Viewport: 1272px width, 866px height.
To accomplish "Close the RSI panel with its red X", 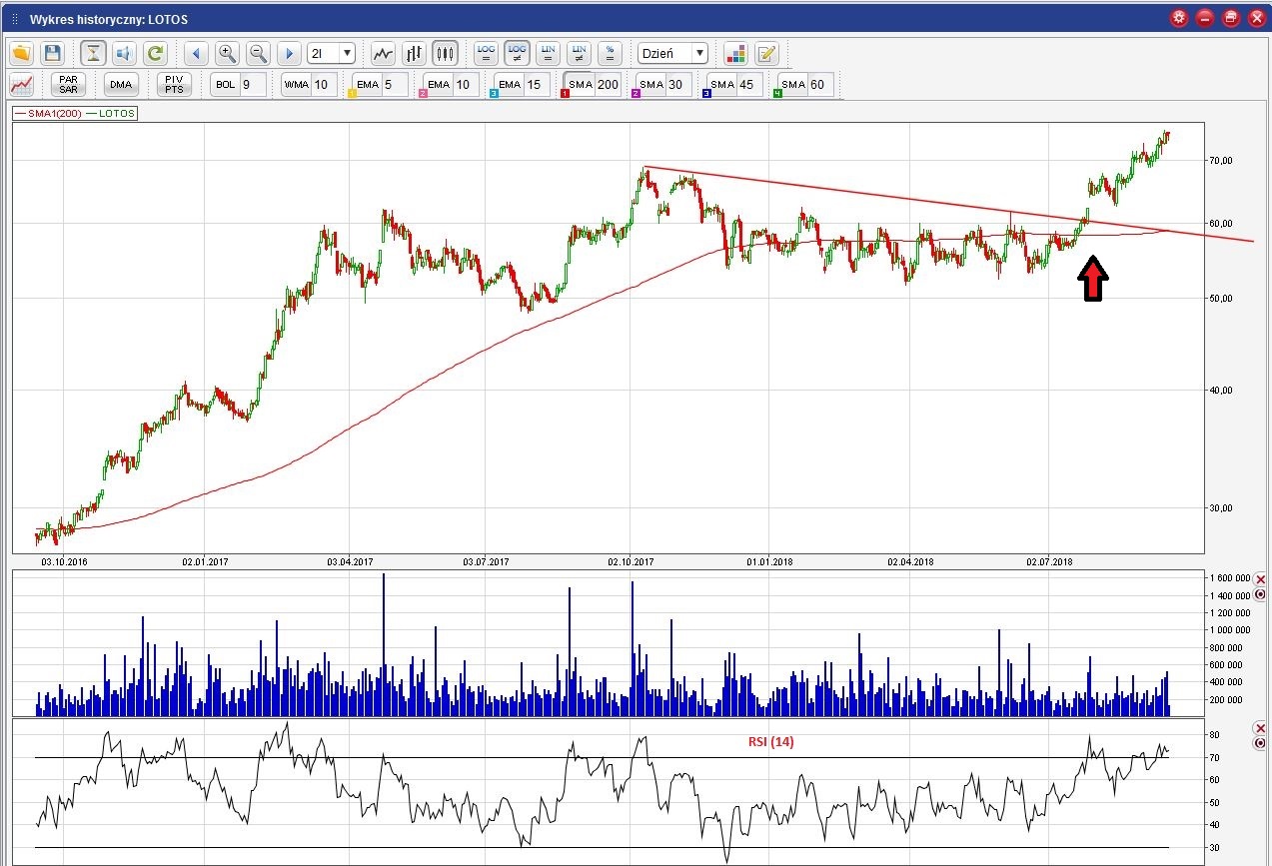I will click(1260, 728).
